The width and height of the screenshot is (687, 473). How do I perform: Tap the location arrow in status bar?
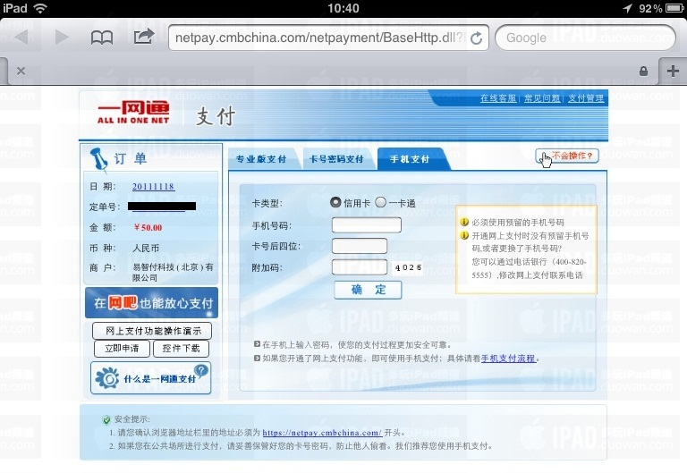click(x=627, y=8)
